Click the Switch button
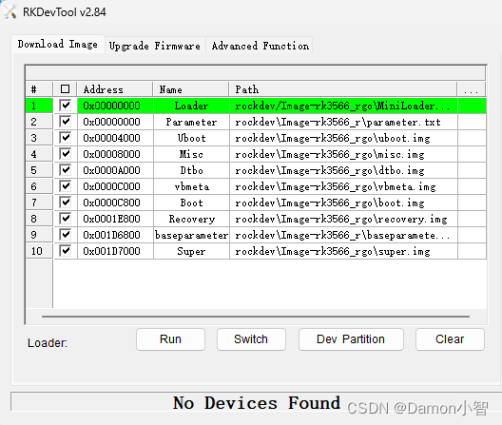 click(251, 339)
